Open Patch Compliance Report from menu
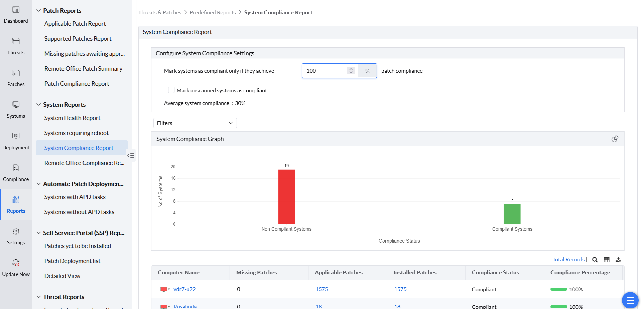 point(77,84)
